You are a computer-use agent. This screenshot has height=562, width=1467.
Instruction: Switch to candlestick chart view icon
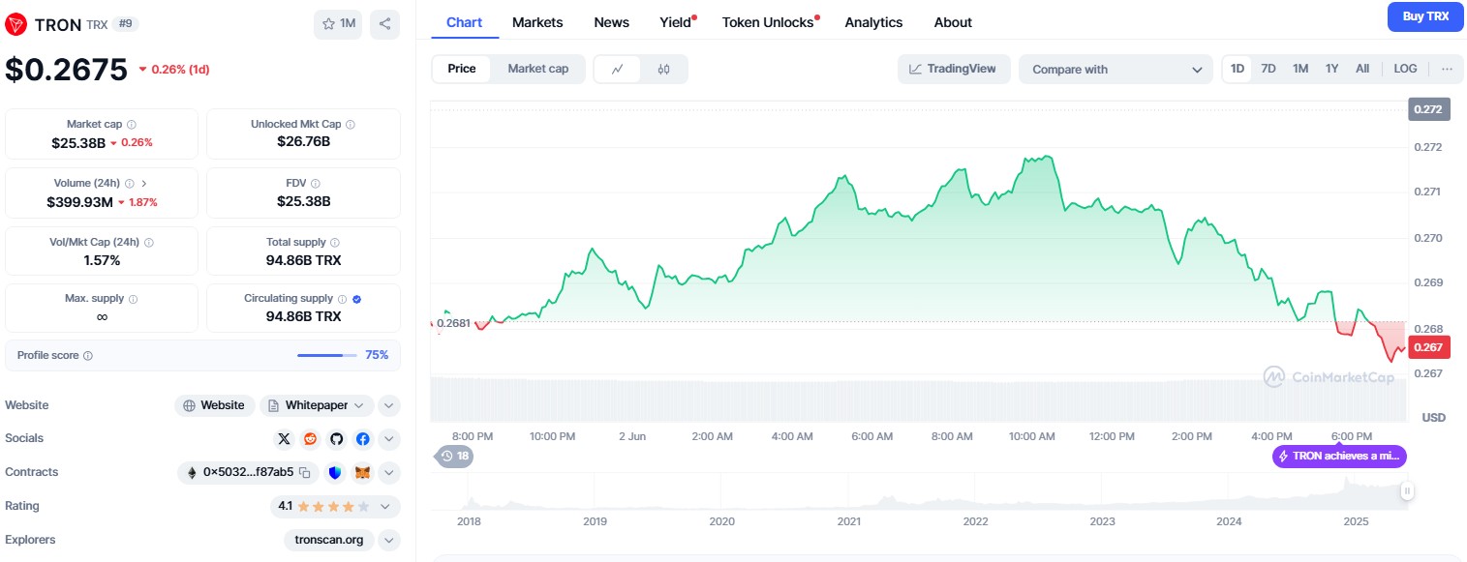[663, 69]
